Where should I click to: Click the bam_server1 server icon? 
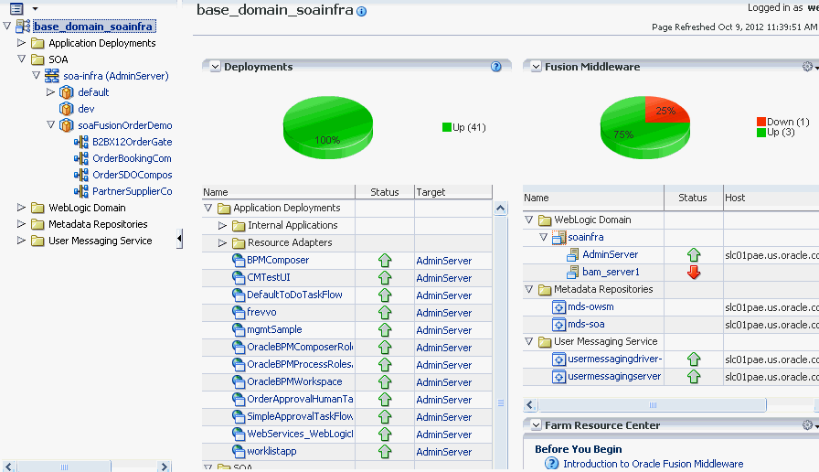tap(573, 272)
